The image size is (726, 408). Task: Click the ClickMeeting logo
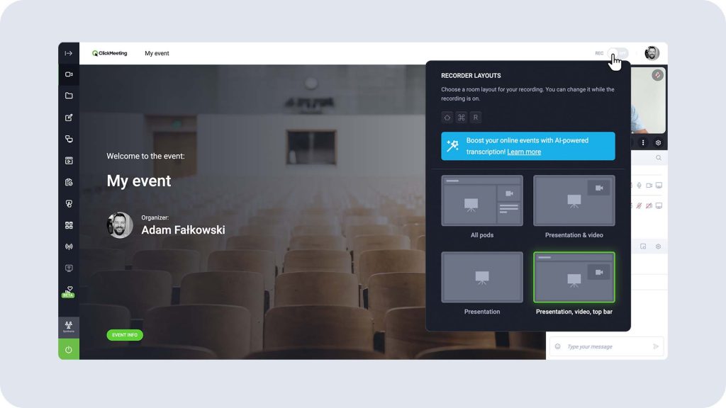[110, 53]
